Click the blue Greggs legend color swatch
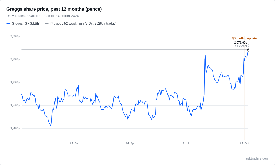Viewport: 275px width, 165px height. 8,24
